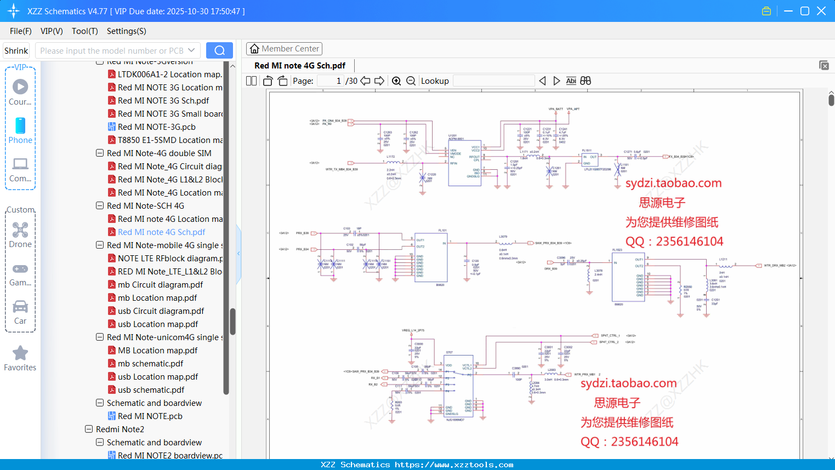835x470 pixels.
Task: Go to the next PDF page
Action: tap(379, 81)
